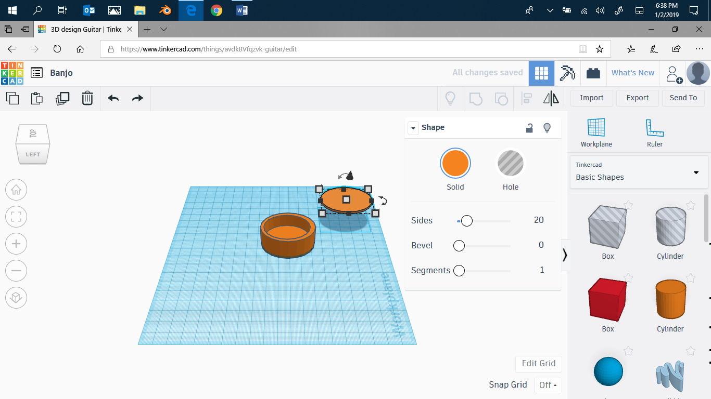Click the Tinkercad logo
Image resolution: width=711 pixels, height=399 pixels.
coord(12,73)
